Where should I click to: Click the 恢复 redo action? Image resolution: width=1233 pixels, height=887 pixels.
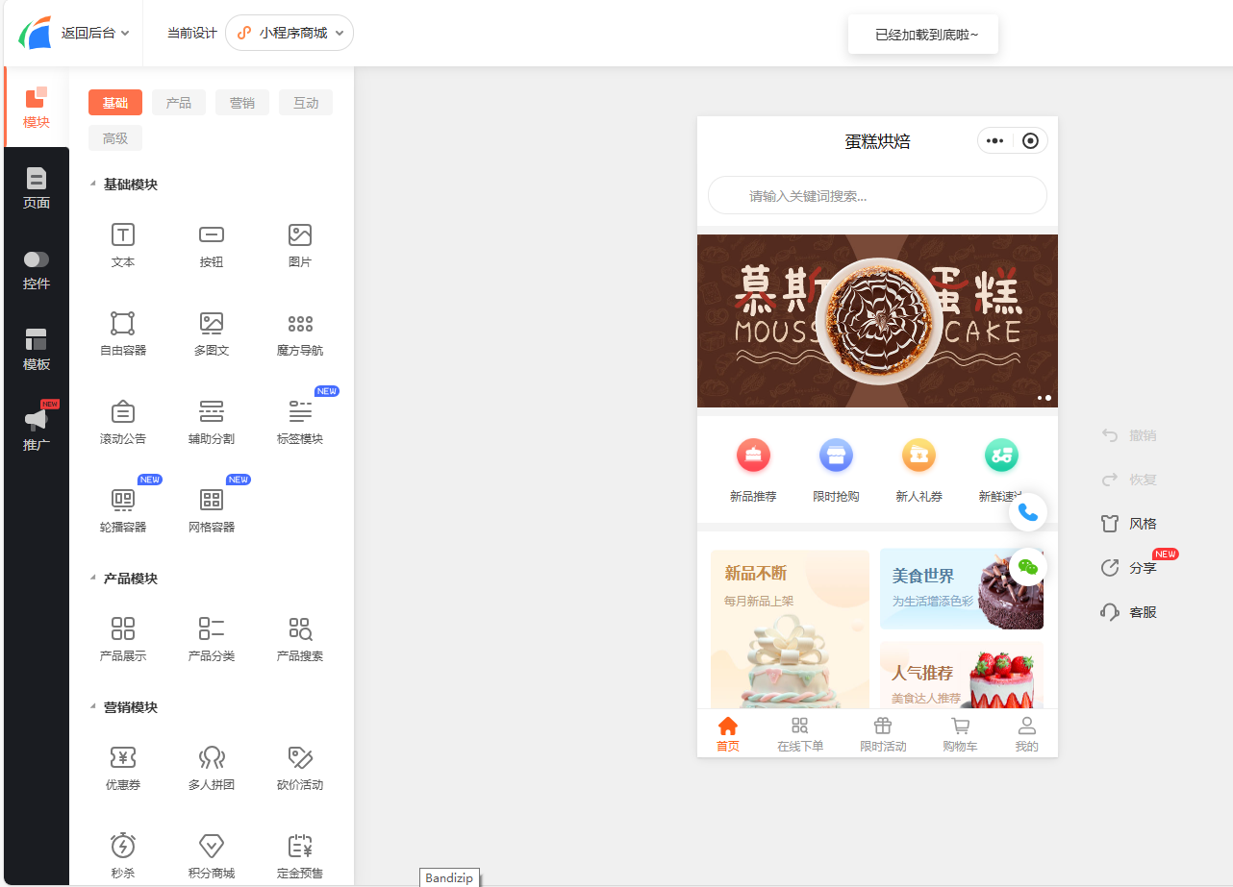(x=1129, y=480)
